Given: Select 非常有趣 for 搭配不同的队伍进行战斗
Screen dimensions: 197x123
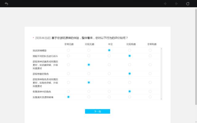Looking at the screenshot, I should [150, 56].
